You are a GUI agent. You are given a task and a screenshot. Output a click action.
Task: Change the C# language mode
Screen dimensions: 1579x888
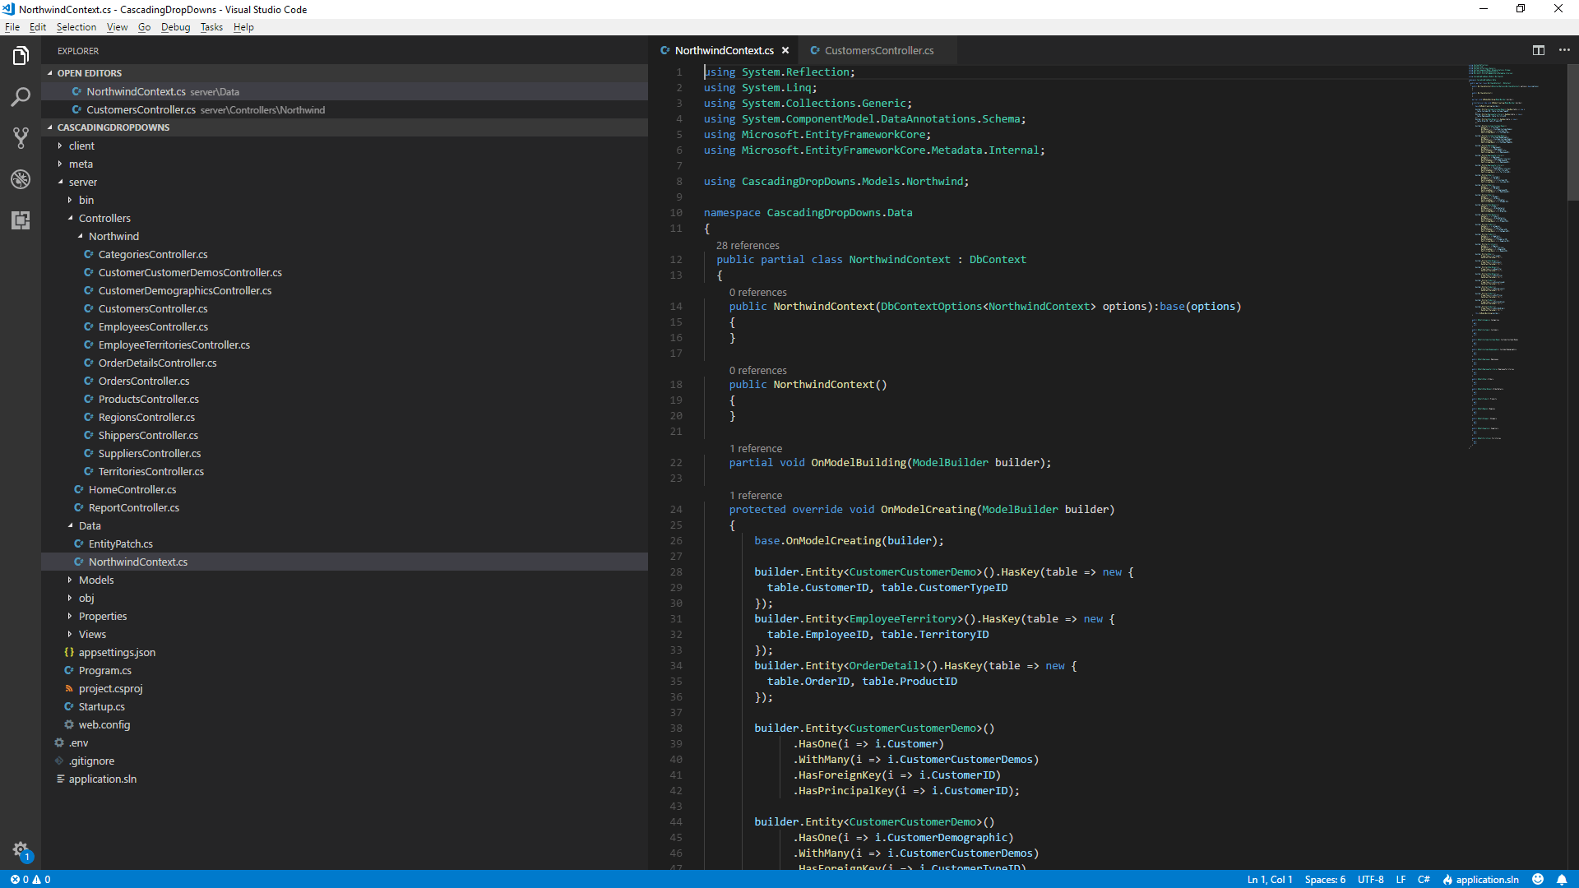[1424, 879]
